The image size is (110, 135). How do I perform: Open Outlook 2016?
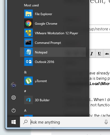click(x=53, y=62)
